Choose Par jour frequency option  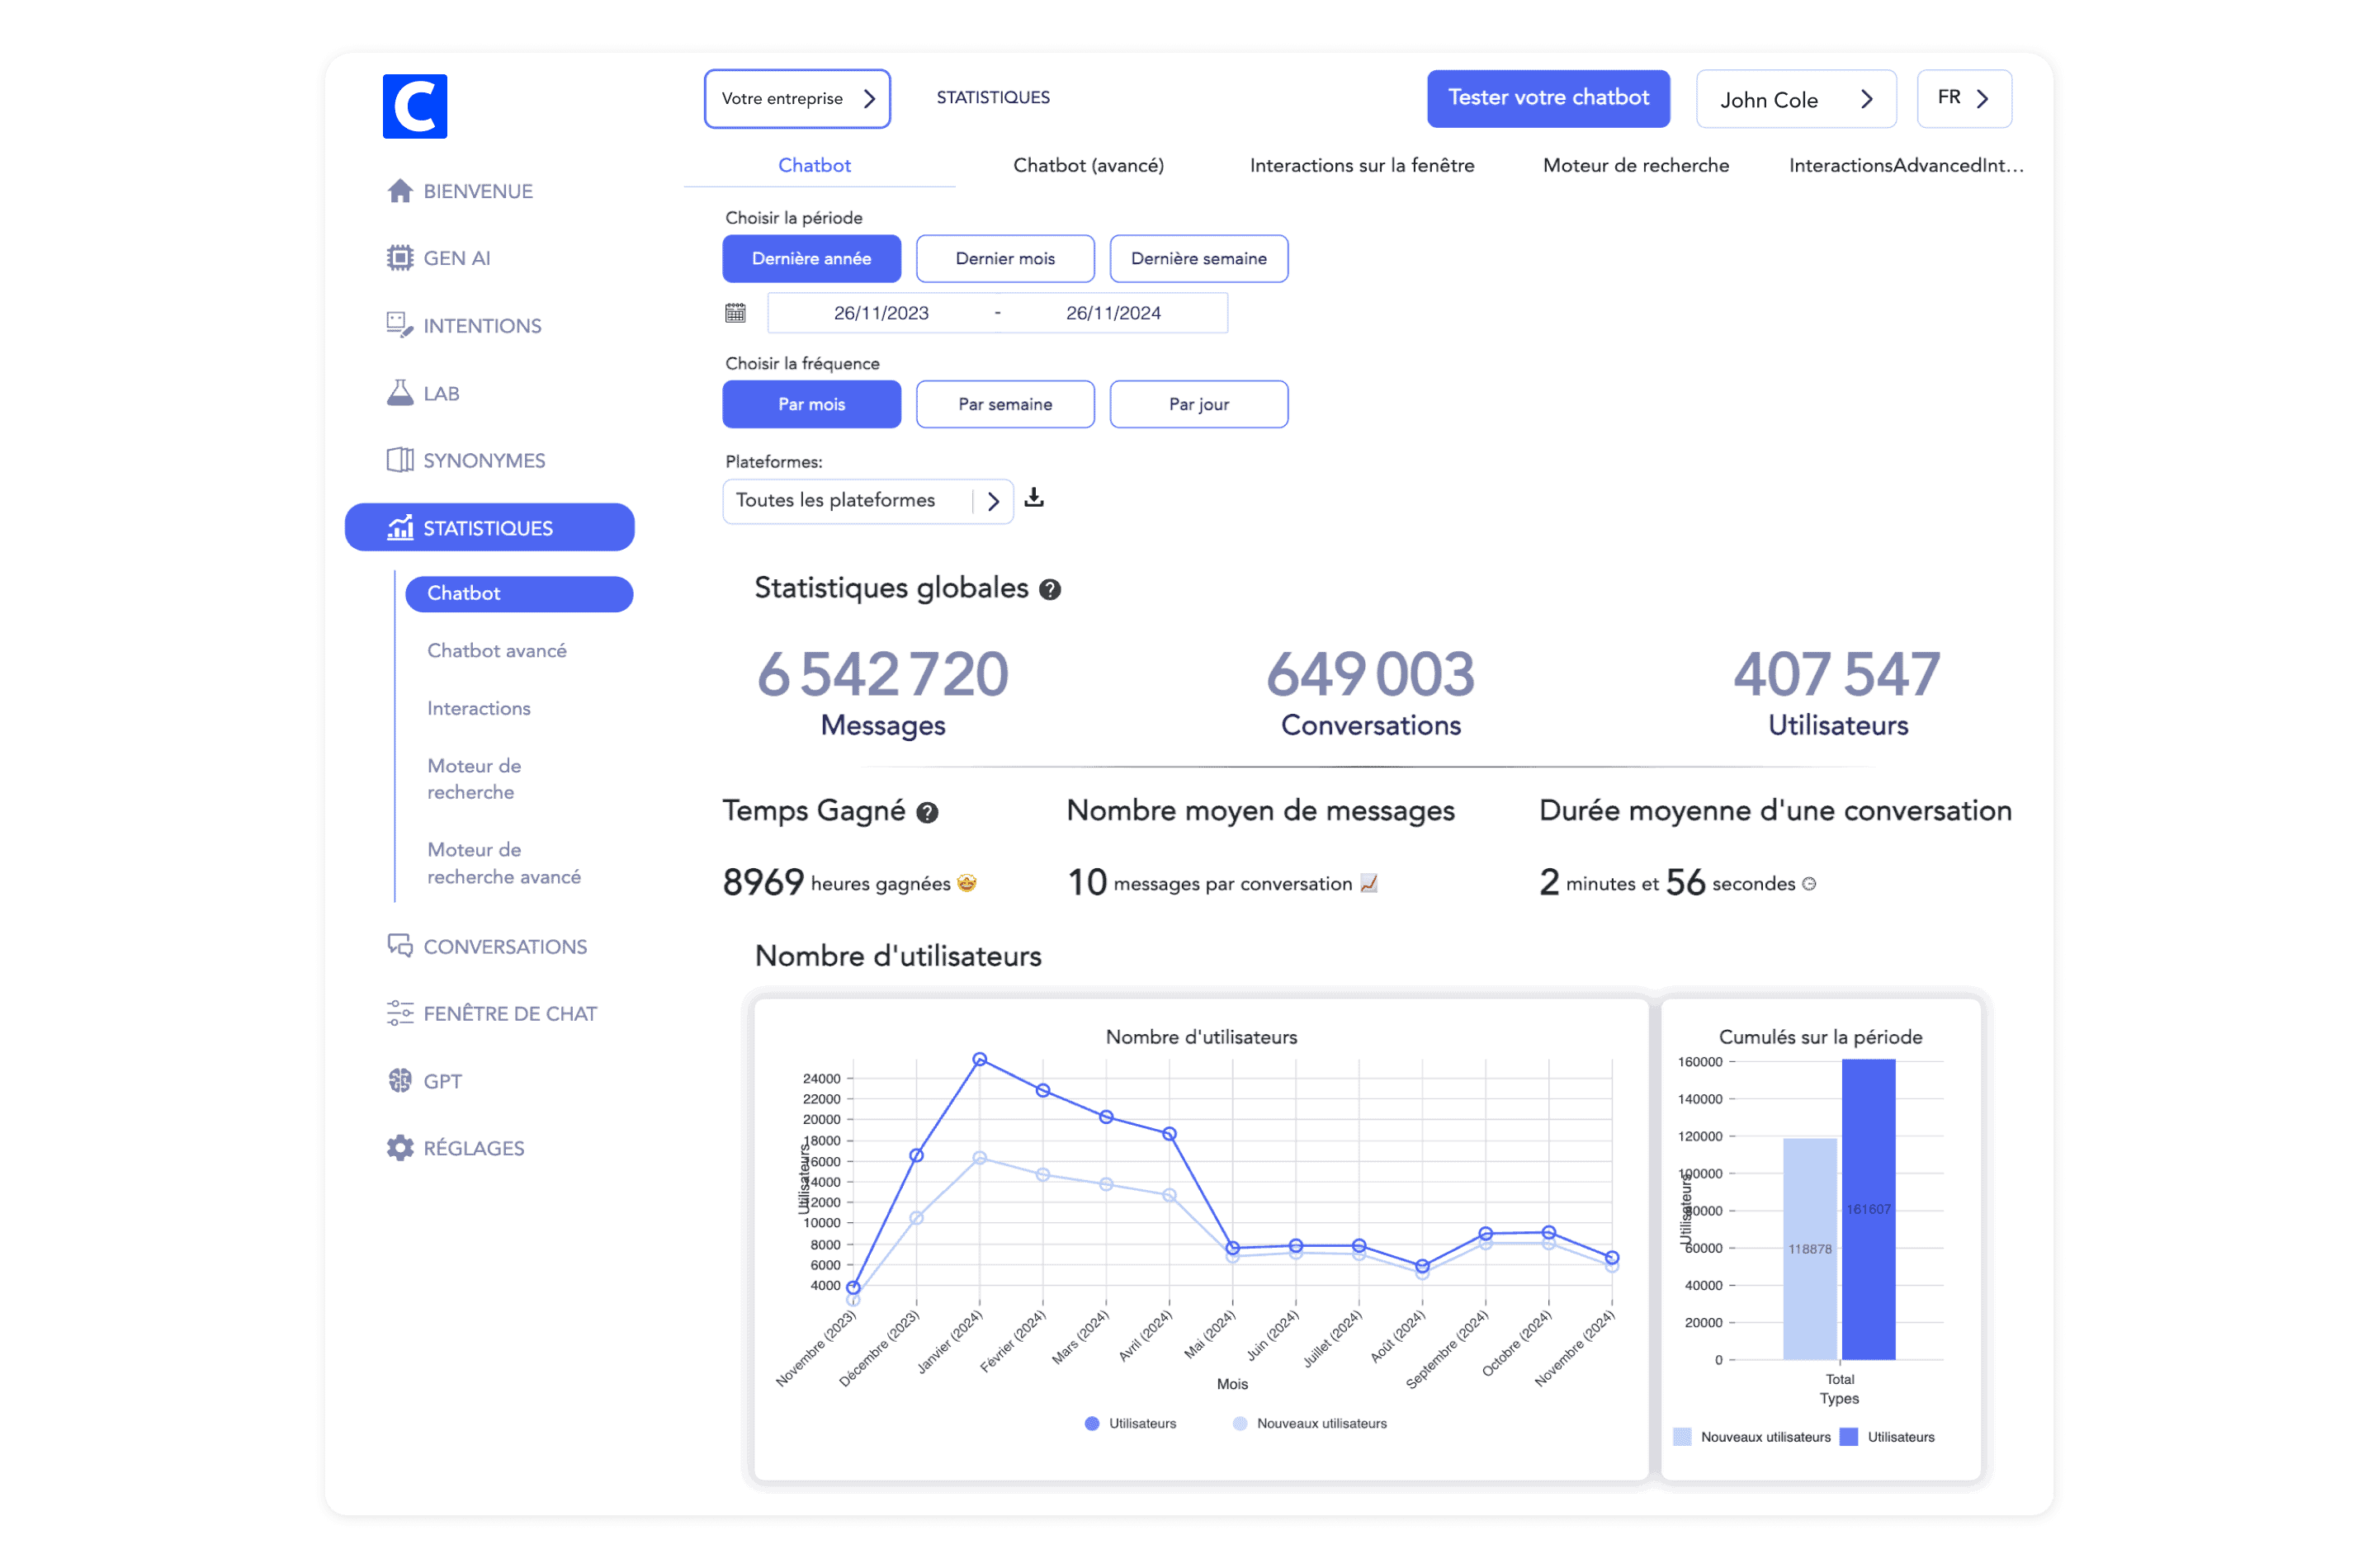click(x=1198, y=404)
